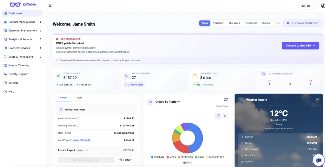Image resolution: width=325 pixels, height=167 pixels.
Task: Click the Dashboard grid icon in sidebar
Action: click(5, 13)
